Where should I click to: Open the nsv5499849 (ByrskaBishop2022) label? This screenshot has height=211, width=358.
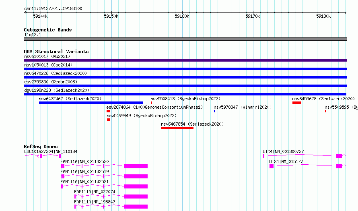(142, 116)
